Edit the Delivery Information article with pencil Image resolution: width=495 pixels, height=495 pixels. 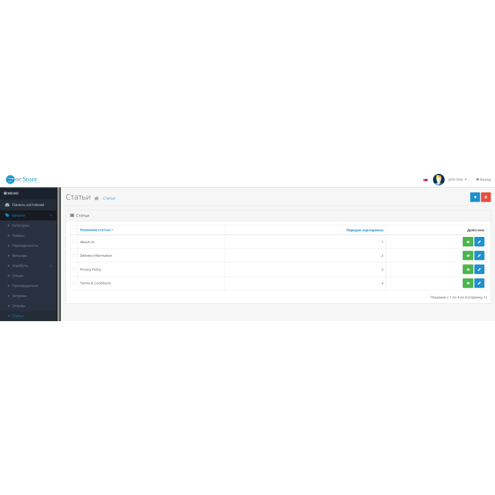(x=479, y=256)
